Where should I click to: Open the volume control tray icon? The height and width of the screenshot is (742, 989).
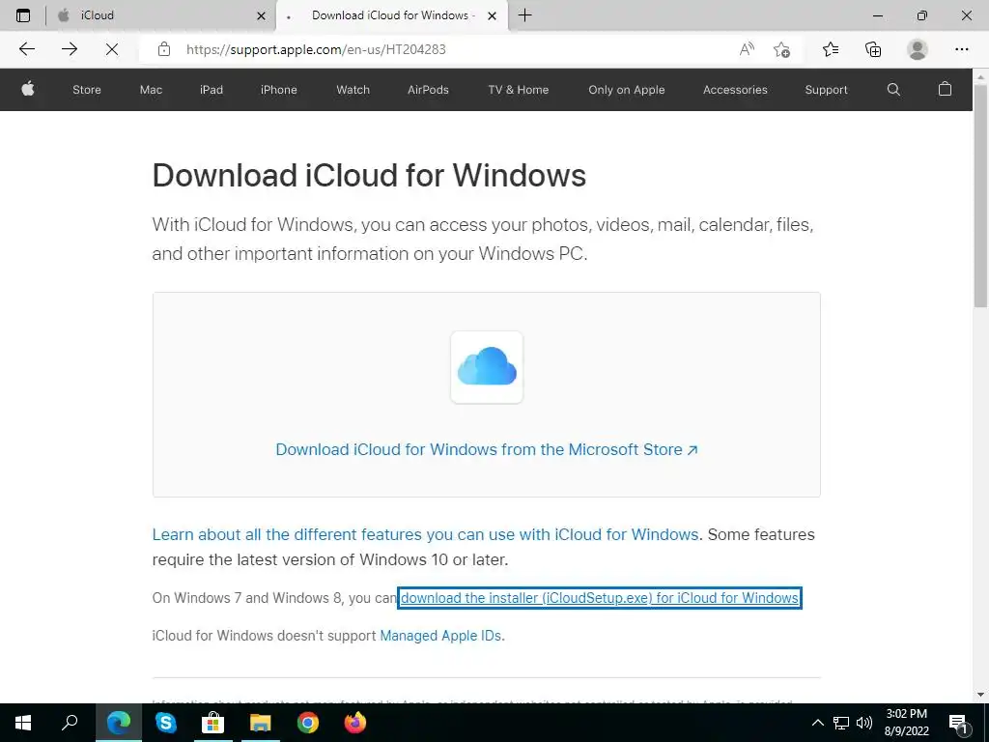[x=864, y=723]
